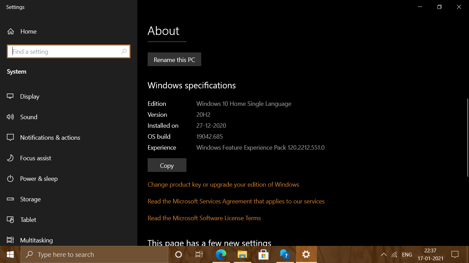Click the Multitasking icon in sidebar

click(x=10, y=240)
